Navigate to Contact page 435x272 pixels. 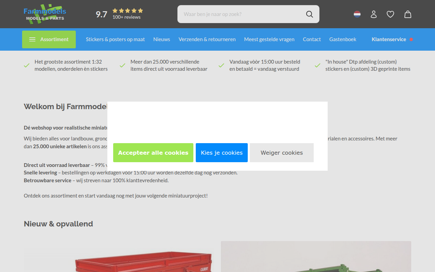point(312,39)
